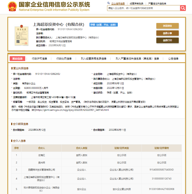Click the 合伙人 column header
Image resolution: width=192 pixels, height=194 pixels.
coord(42,148)
